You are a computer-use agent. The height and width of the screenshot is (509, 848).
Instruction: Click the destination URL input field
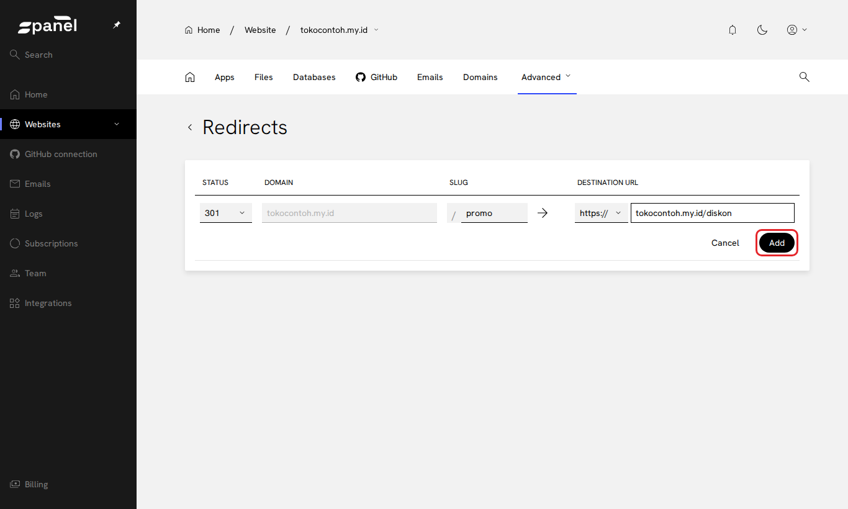(713, 213)
